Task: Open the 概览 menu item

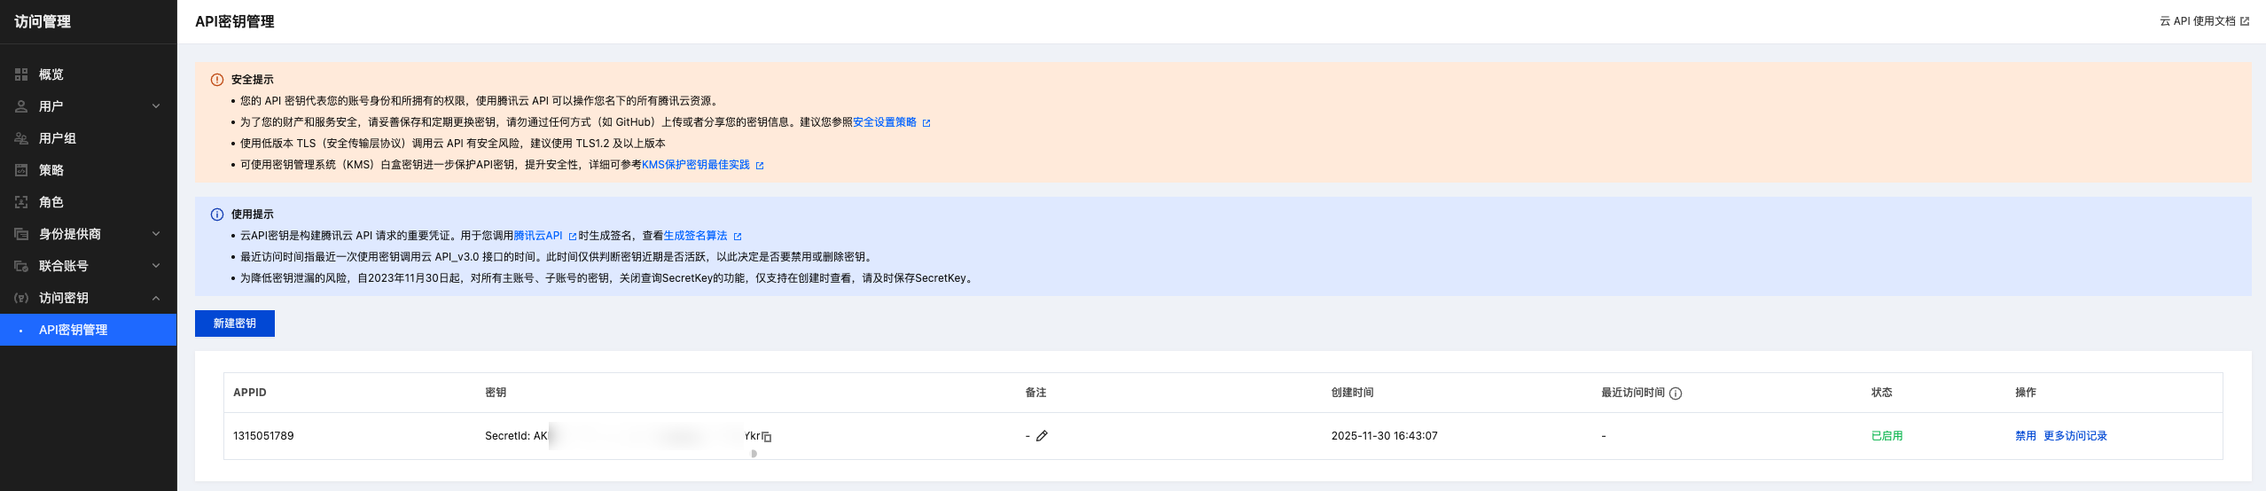Action: pos(51,74)
